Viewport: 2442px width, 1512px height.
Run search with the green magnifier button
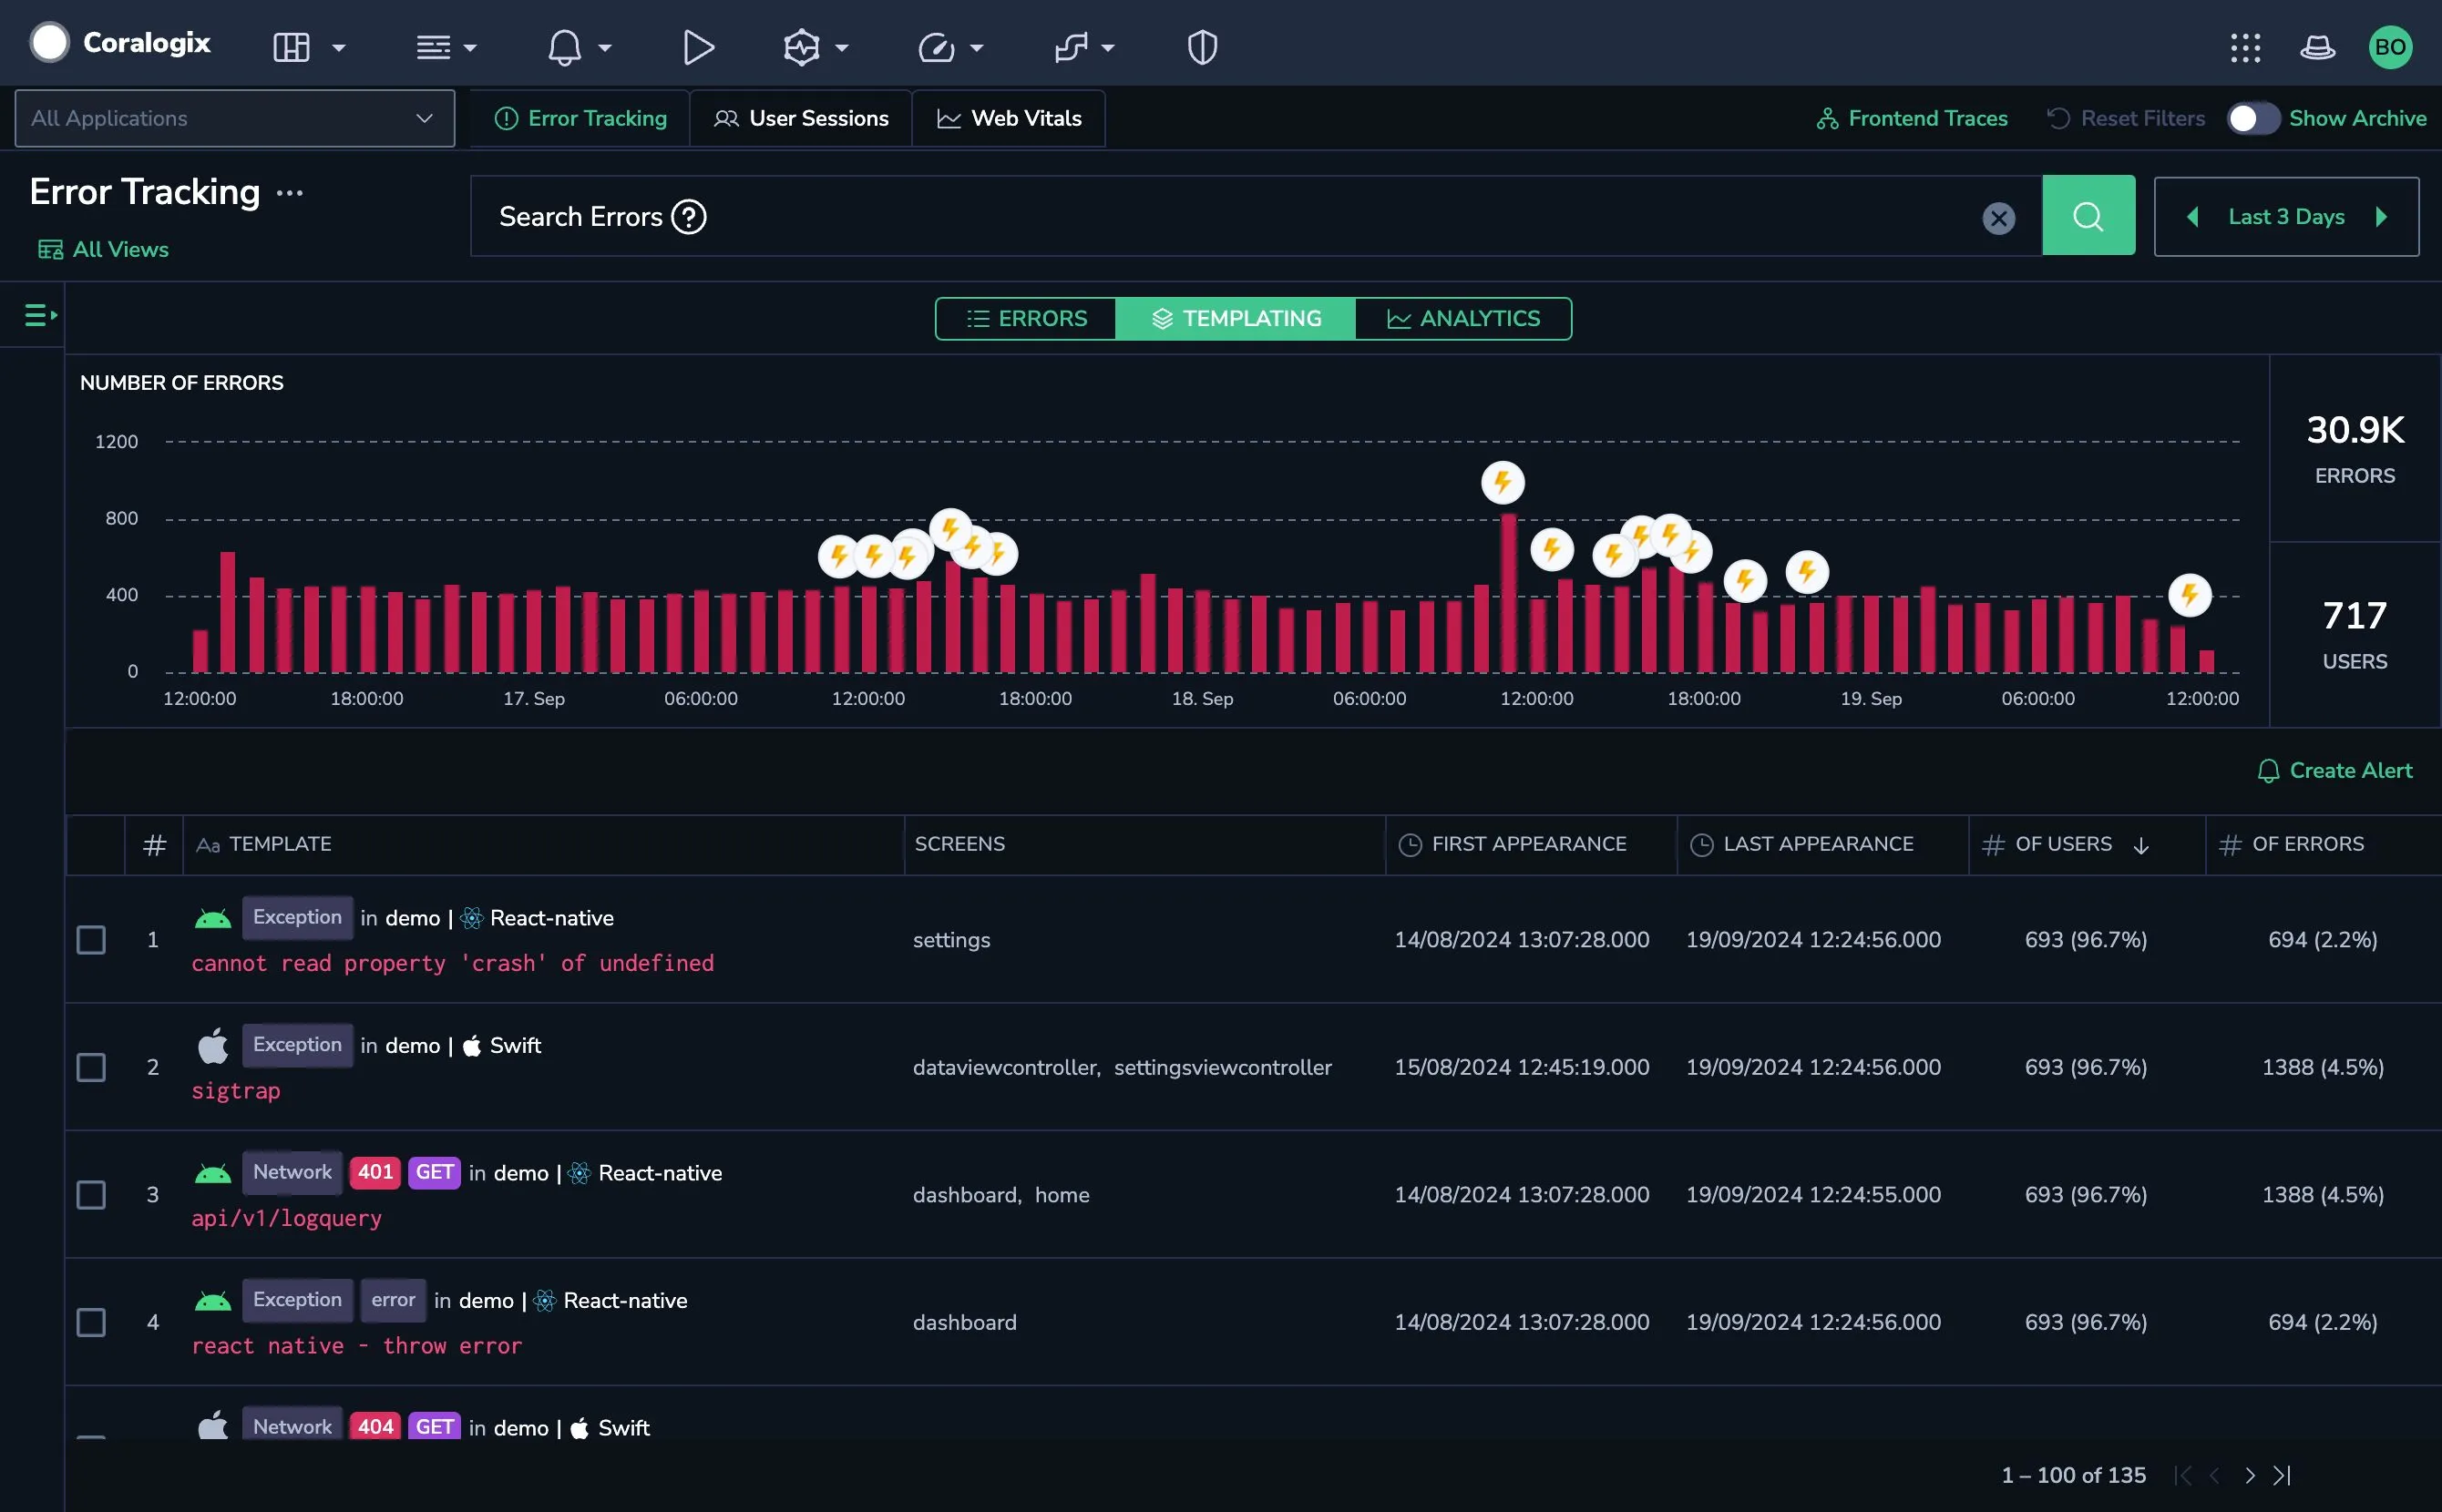coord(2088,216)
